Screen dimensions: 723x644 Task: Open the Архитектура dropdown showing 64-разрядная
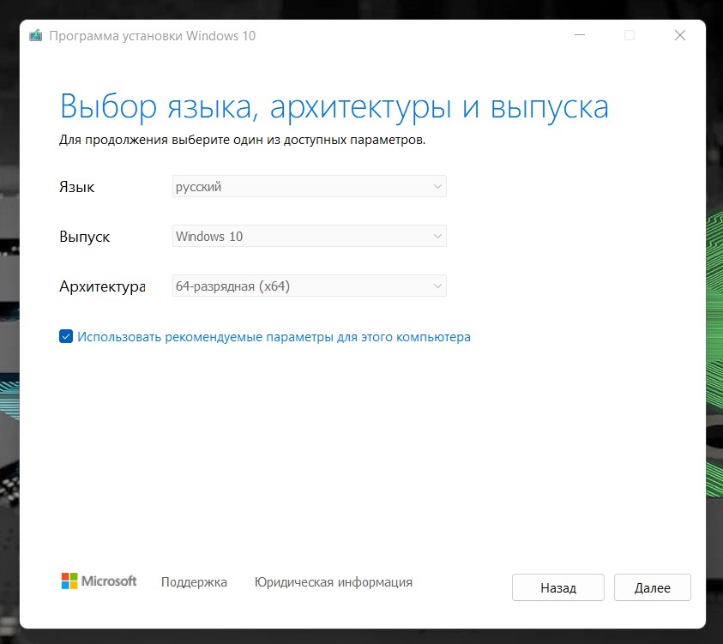pos(309,286)
